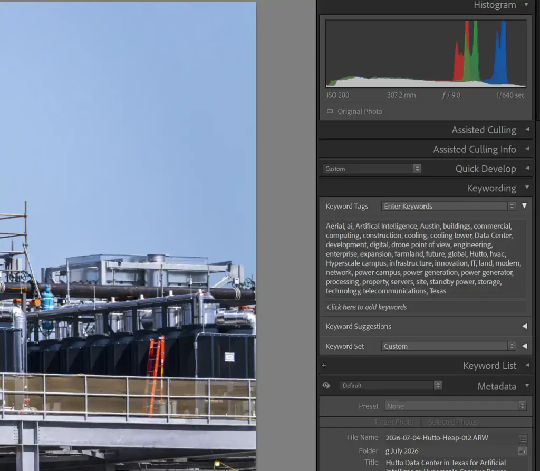The image size is (540, 471).
Task: Click the Metadata panel title
Action: coord(497,386)
